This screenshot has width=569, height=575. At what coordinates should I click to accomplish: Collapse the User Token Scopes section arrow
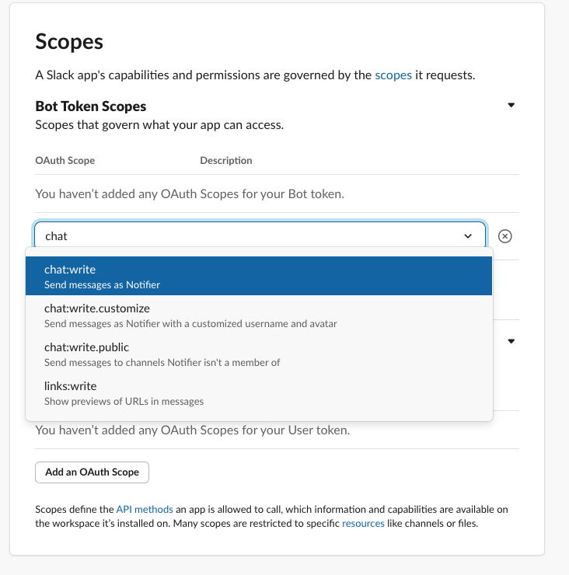pyautogui.click(x=511, y=340)
